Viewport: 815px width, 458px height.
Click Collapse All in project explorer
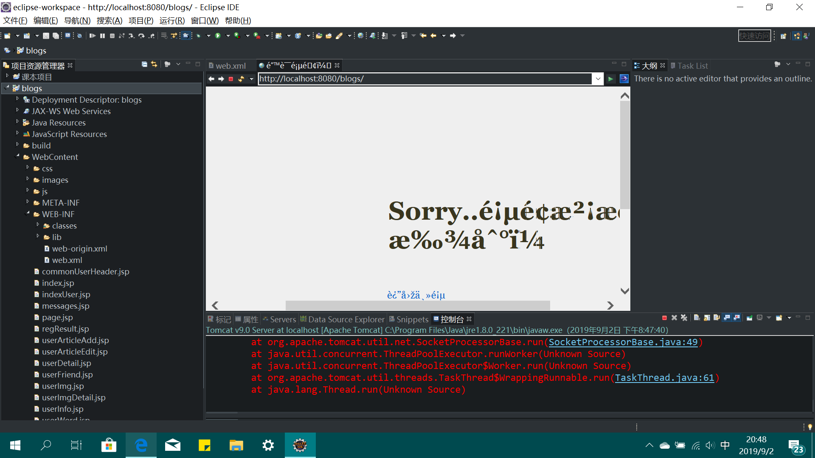[144, 64]
